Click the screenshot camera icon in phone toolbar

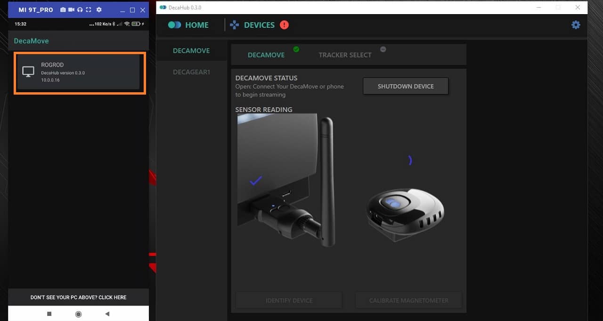[63, 10]
